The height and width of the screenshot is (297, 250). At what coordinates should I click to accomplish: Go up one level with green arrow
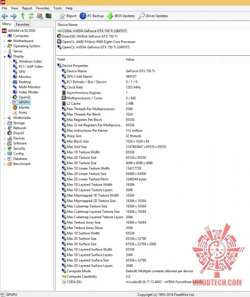click(23, 16)
